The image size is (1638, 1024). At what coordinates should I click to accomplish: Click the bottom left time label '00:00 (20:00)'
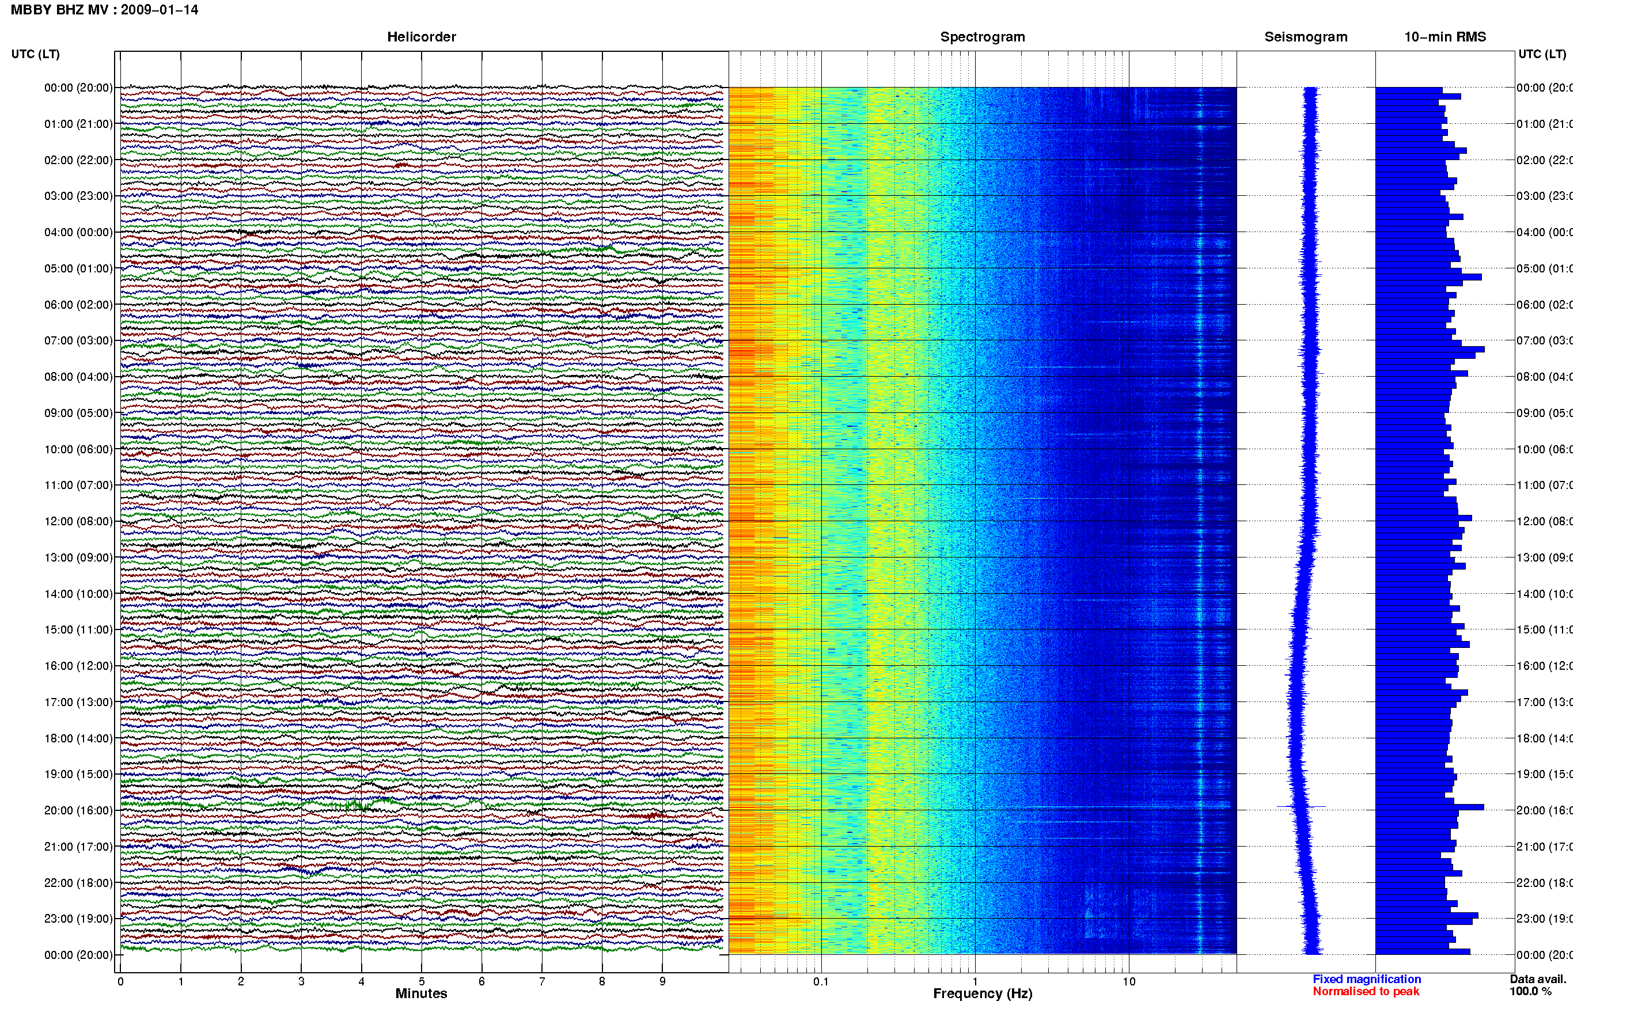point(78,955)
